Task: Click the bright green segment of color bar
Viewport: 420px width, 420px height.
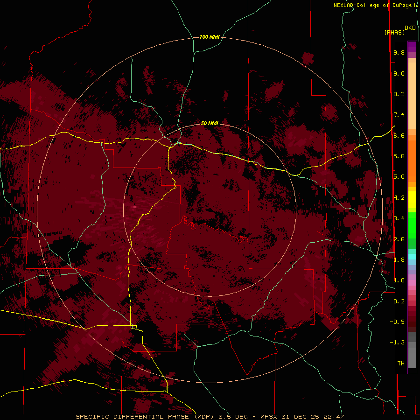Action: pyautogui.click(x=412, y=225)
